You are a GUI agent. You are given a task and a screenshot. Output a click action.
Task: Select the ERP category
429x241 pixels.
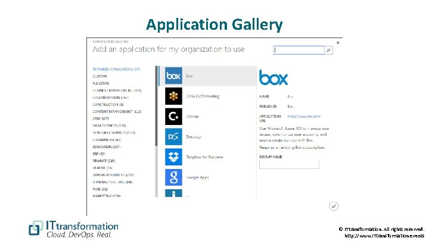coord(99,154)
